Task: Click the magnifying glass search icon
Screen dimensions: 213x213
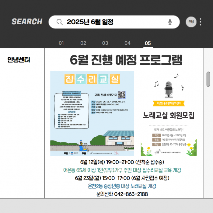Action: tap(60, 22)
